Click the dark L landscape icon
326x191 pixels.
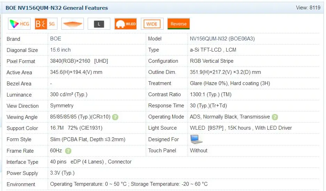click(99, 24)
